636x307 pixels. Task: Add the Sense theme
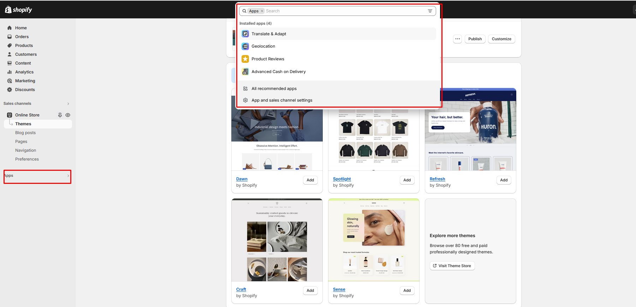[407, 290]
